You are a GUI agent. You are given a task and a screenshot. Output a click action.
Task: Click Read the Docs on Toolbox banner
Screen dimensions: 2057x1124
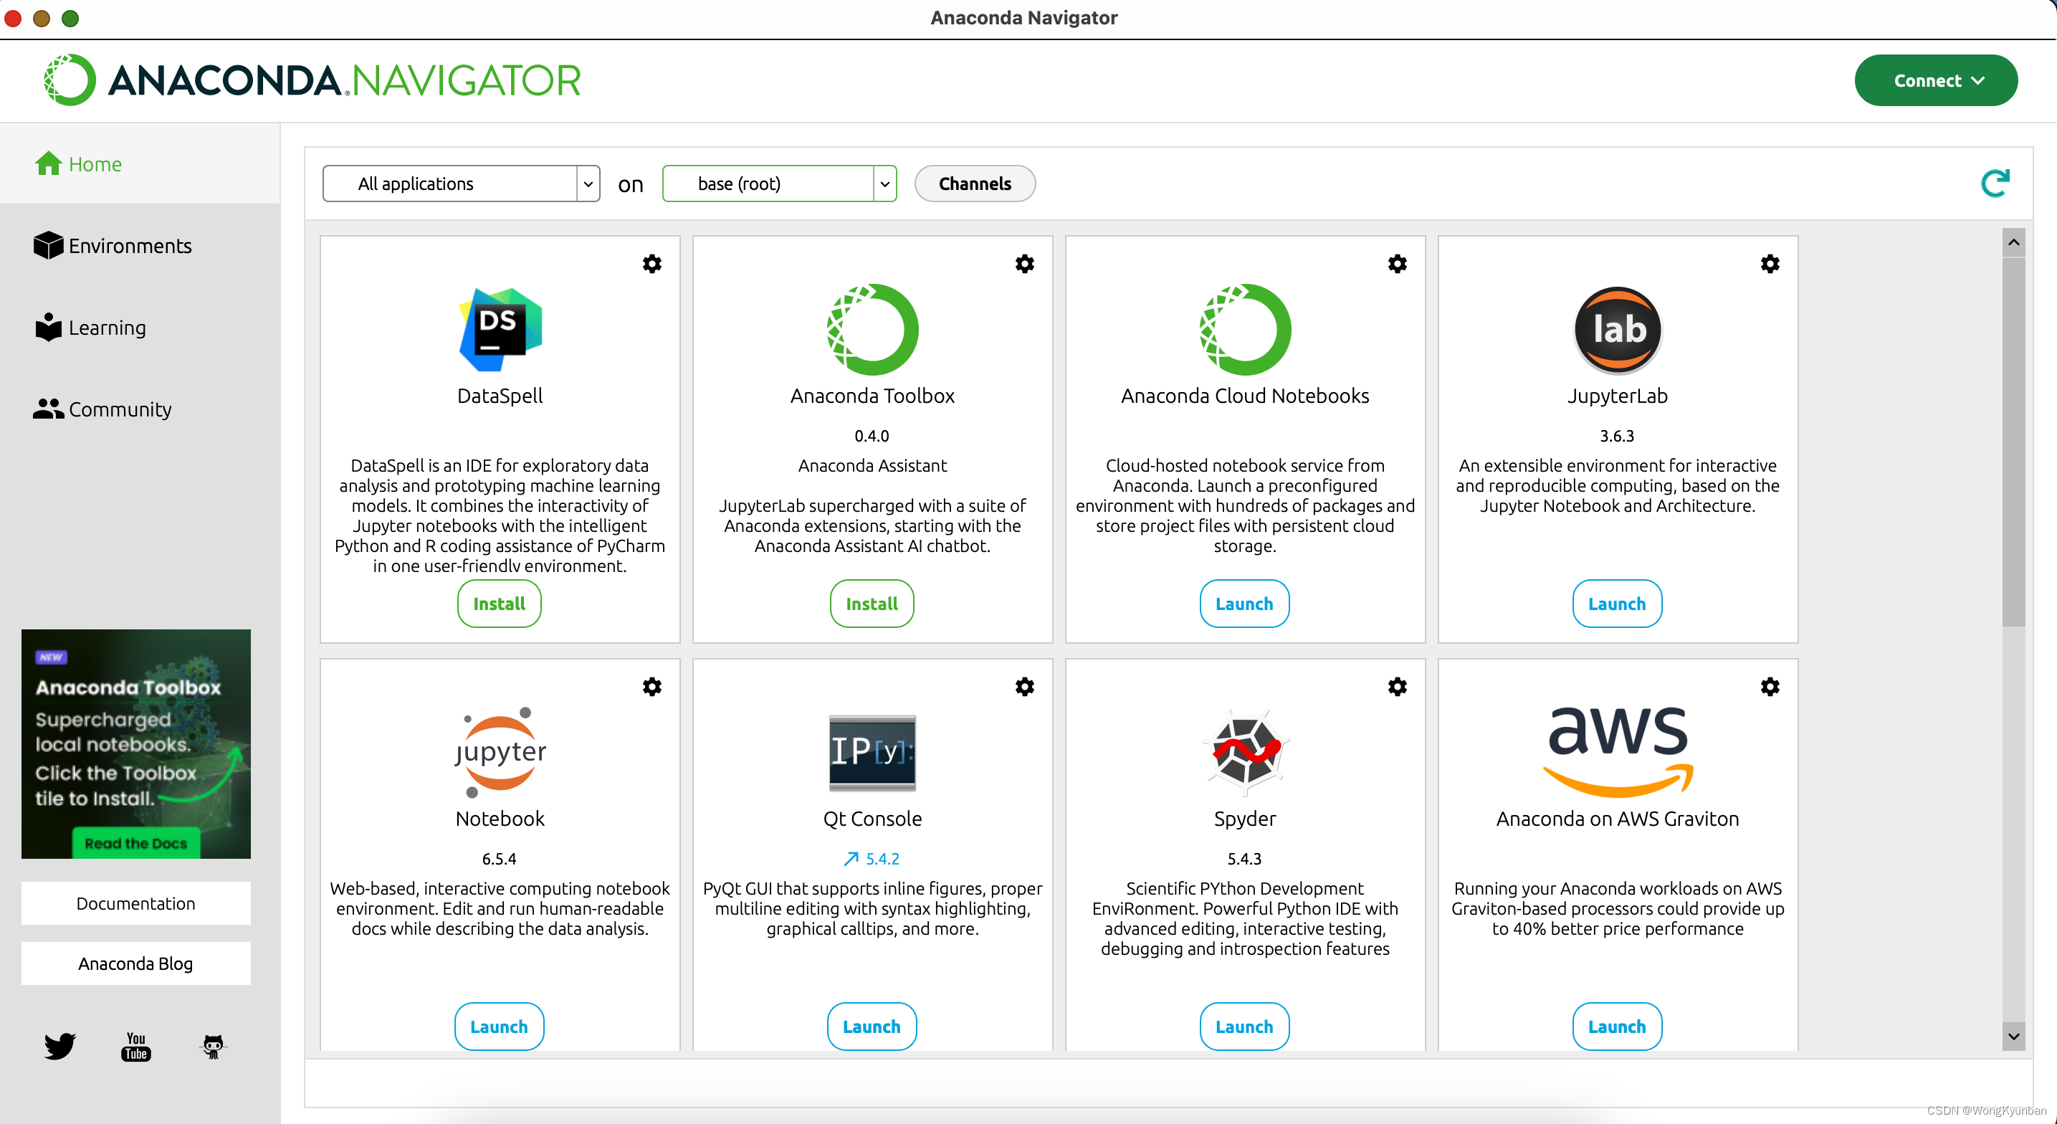click(x=135, y=844)
